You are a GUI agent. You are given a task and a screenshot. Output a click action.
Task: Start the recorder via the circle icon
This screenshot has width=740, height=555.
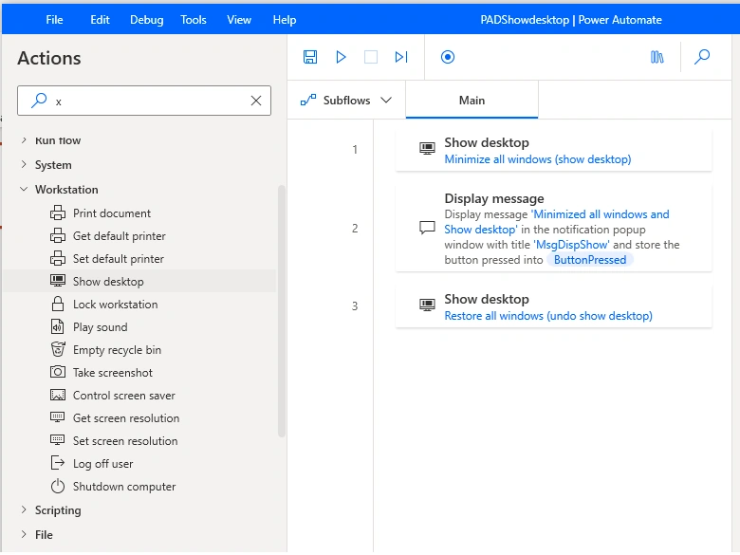[448, 57]
